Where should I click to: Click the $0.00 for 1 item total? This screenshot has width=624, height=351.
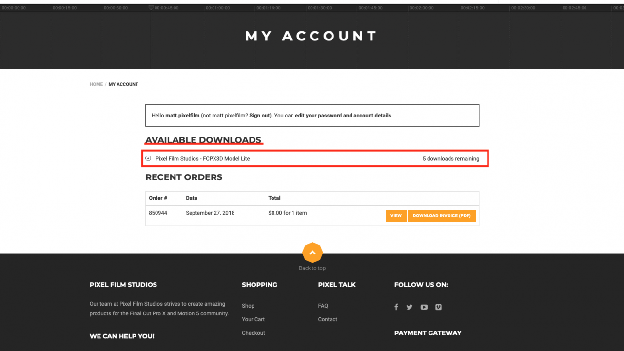tap(288, 213)
